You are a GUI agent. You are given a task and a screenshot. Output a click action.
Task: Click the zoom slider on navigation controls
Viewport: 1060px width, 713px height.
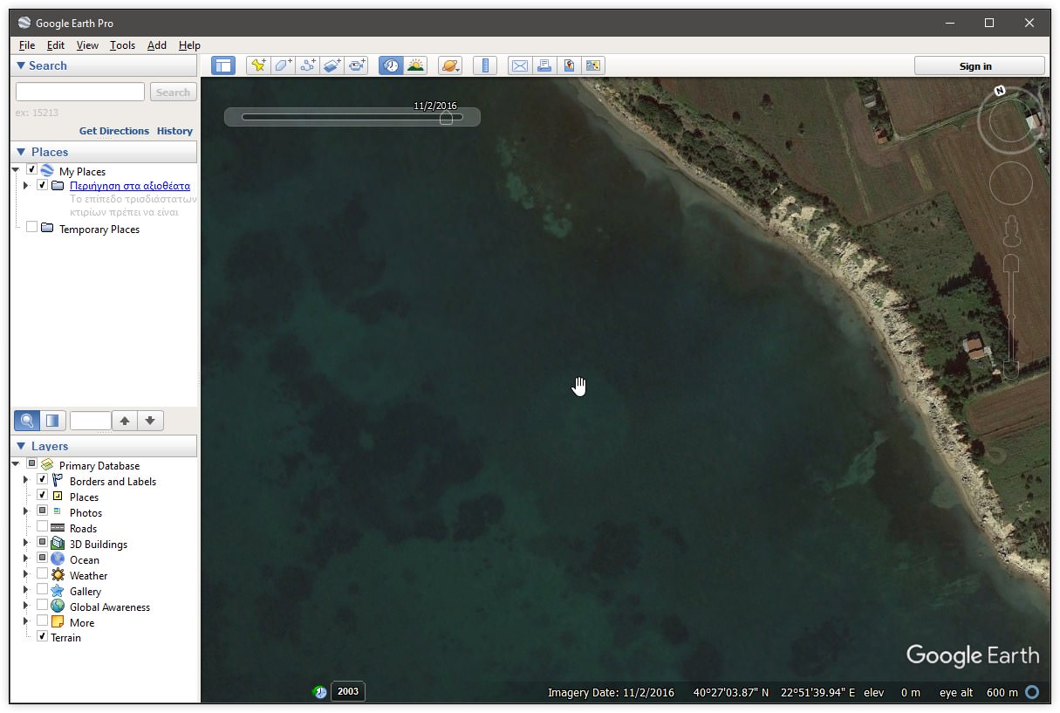click(1011, 316)
